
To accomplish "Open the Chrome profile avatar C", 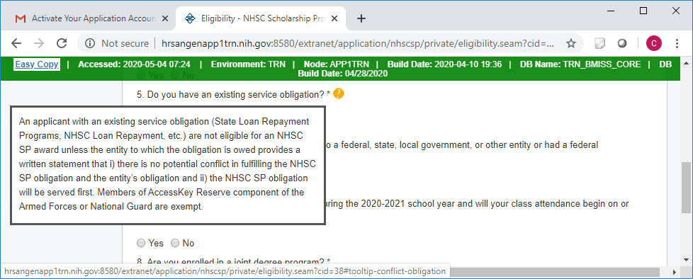I will (653, 43).
